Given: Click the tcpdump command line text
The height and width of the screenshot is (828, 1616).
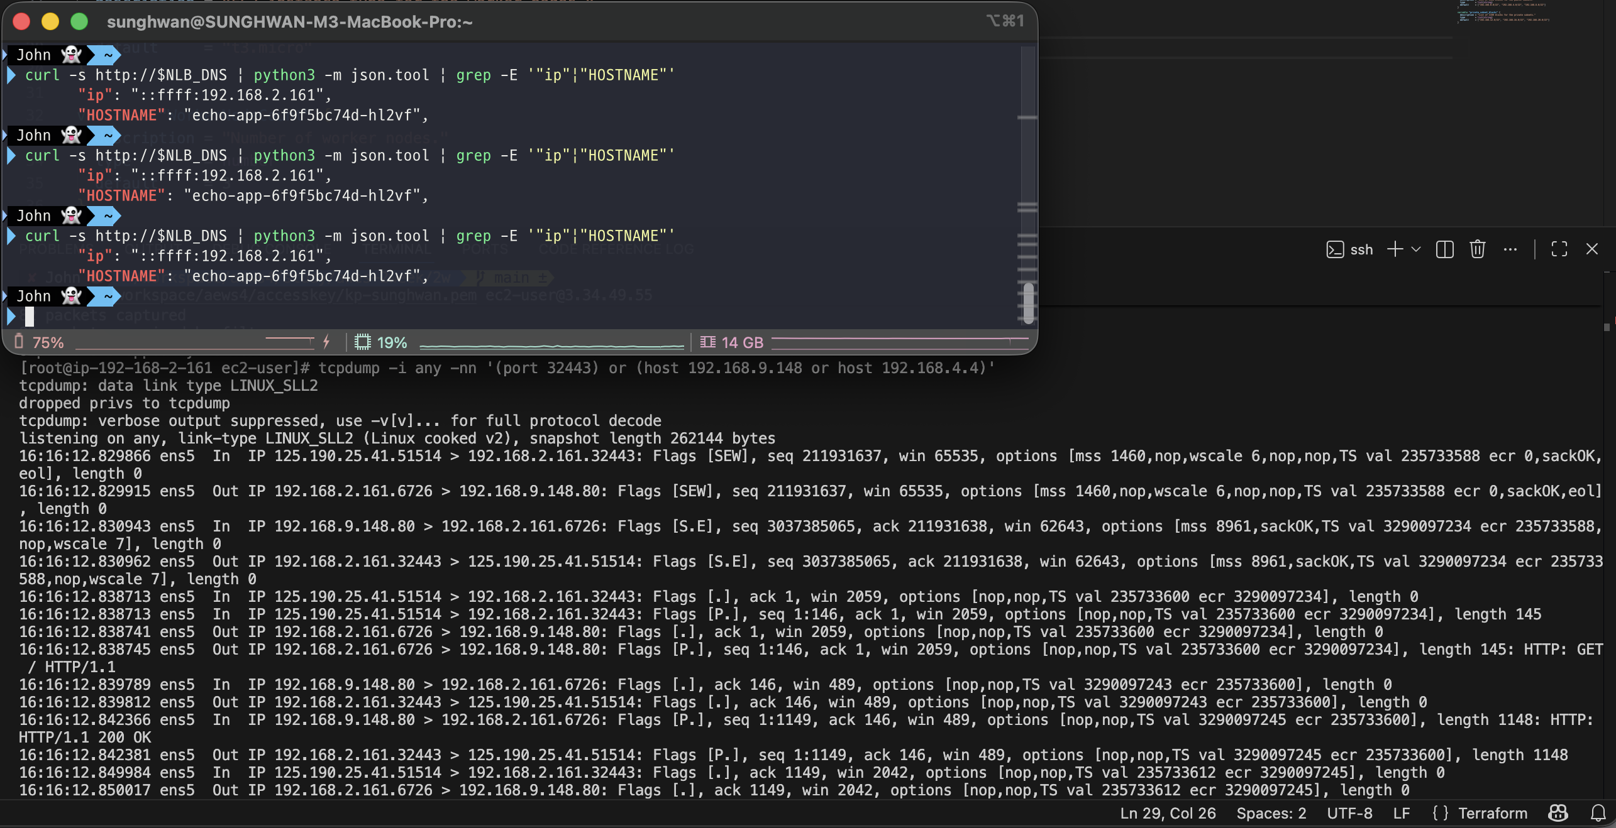Looking at the screenshot, I should click(656, 368).
